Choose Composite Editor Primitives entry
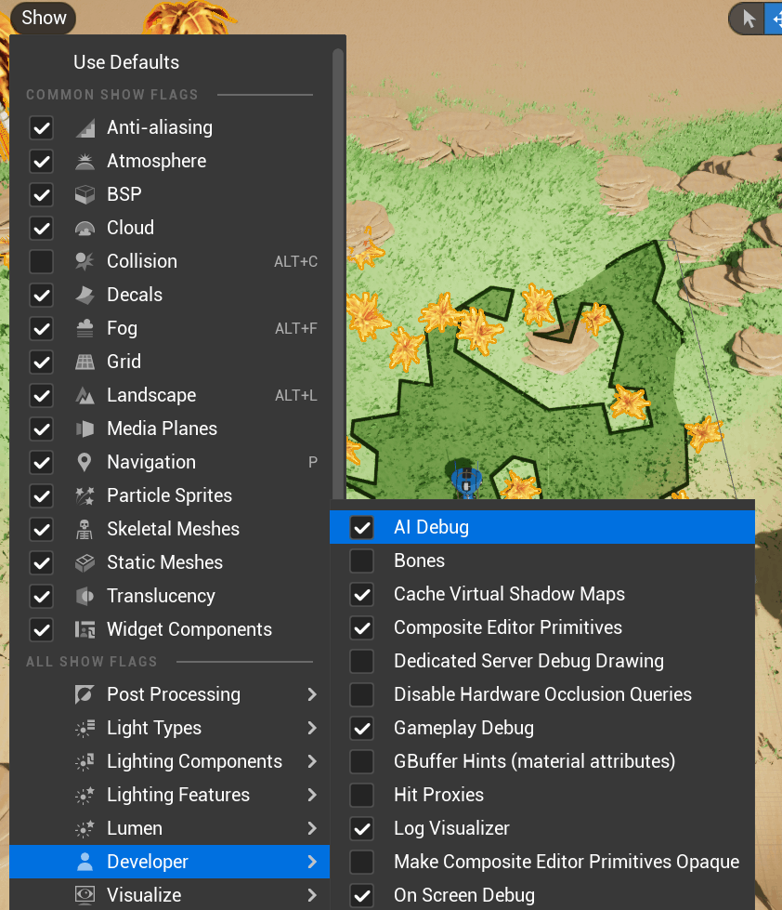The width and height of the screenshot is (782, 910). pyautogui.click(x=542, y=628)
